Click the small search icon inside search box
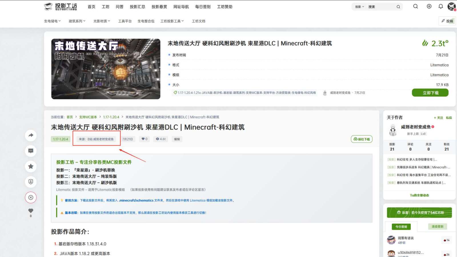The width and height of the screenshot is (457, 257). click(x=398, y=7)
